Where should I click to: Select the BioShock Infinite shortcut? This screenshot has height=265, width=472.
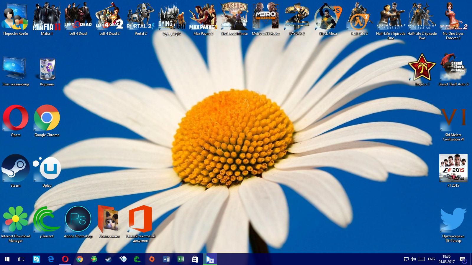click(x=234, y=19)
